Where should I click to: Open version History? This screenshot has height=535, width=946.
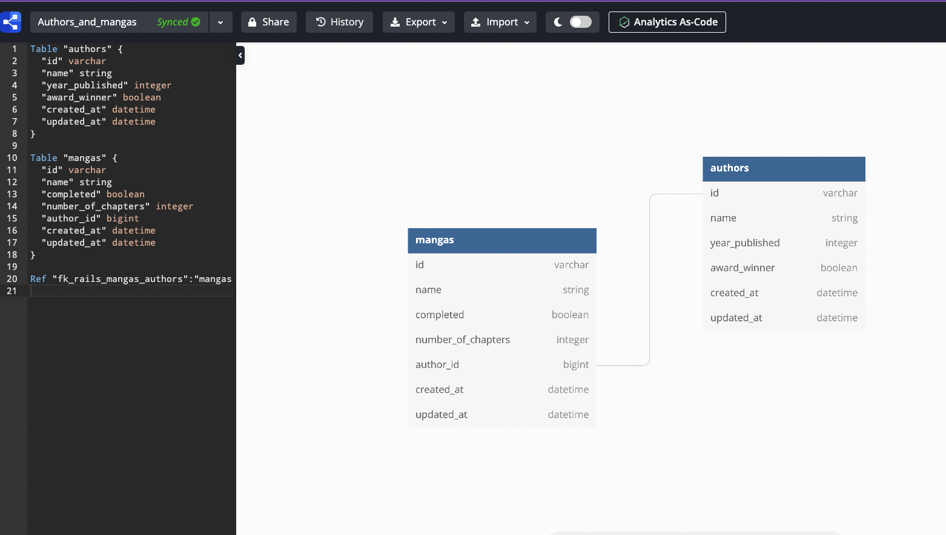(x=339, y=22)
